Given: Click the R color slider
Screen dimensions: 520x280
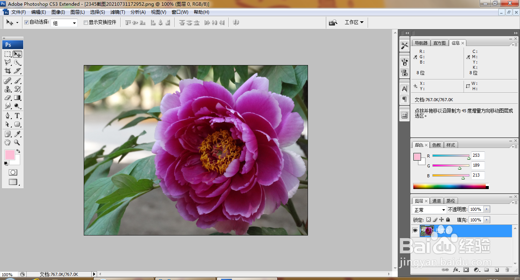Looking at the screenshot, I should (x=451, y=156).
